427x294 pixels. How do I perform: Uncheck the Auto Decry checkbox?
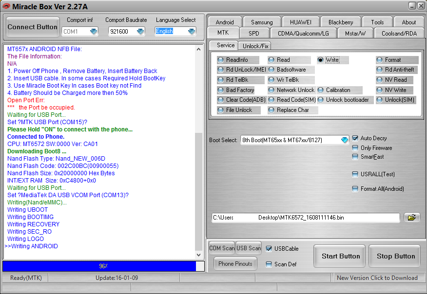pos(355,138)
